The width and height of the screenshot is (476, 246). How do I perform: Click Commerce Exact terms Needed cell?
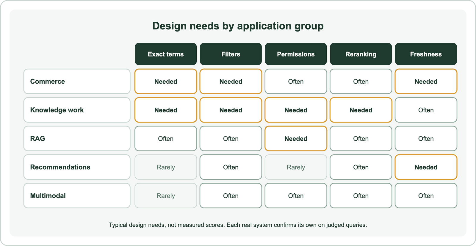[166, 82]
